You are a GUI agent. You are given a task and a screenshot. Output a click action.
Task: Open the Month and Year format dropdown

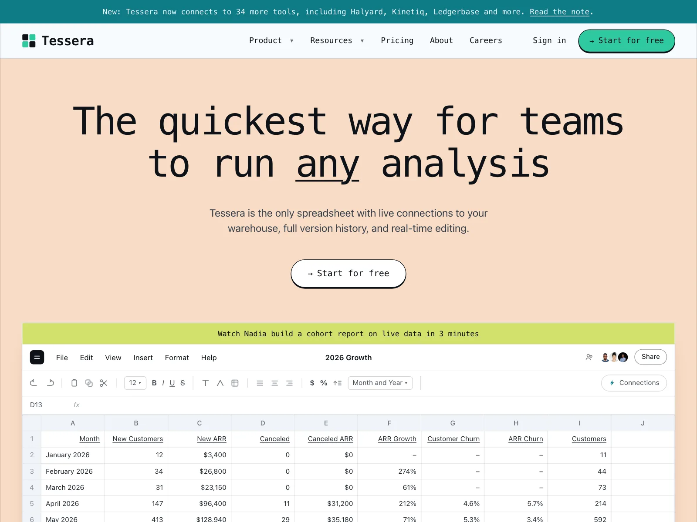click(x=380, y=383)
